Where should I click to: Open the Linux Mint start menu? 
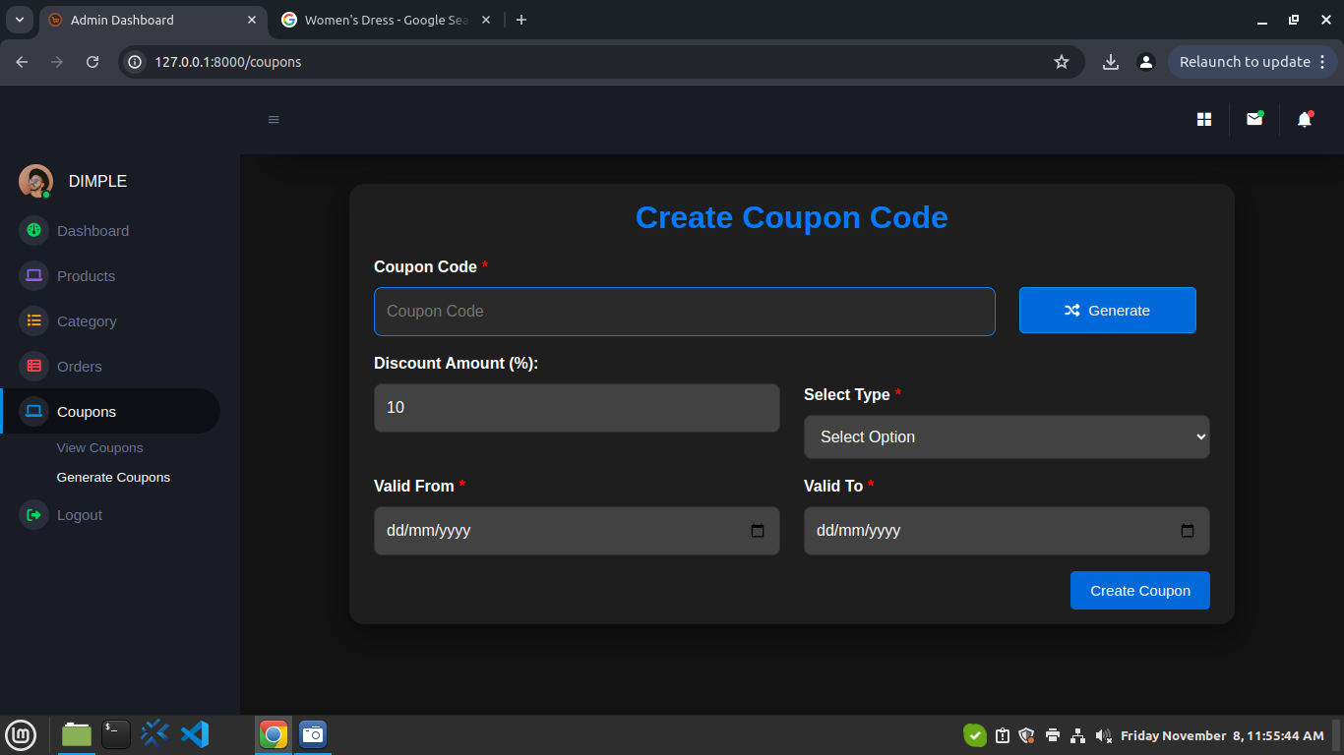click(x=21, y=734)
